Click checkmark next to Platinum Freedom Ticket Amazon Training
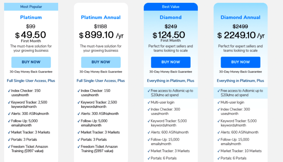The width and height of the screenshot is (283, 162). pyautogui.click(x=9, y=147)
